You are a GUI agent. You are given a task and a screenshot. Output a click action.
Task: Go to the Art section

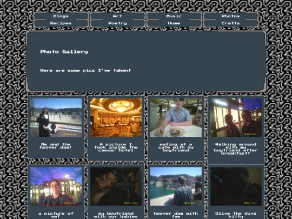(x=117, y=16)
